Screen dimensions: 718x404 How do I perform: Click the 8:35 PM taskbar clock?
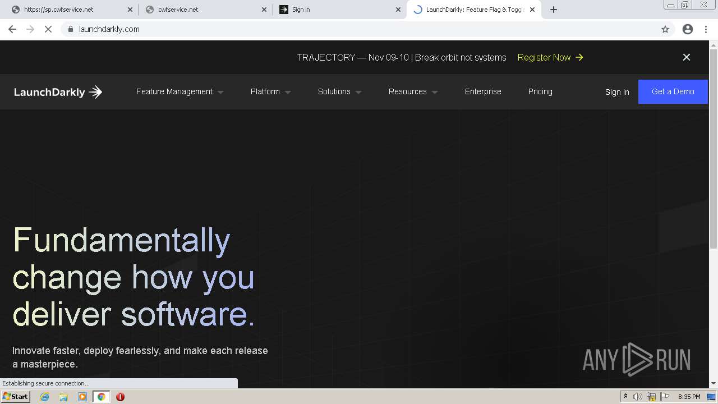click(689, 397)
